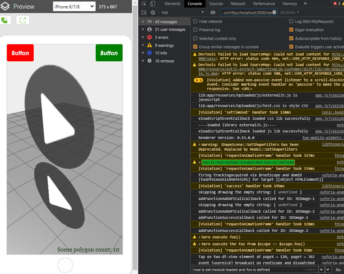Image resolution: width=344 pixels, height=274 pixels.
Task: Enable the Hide network checkbox
Action: 196,21
